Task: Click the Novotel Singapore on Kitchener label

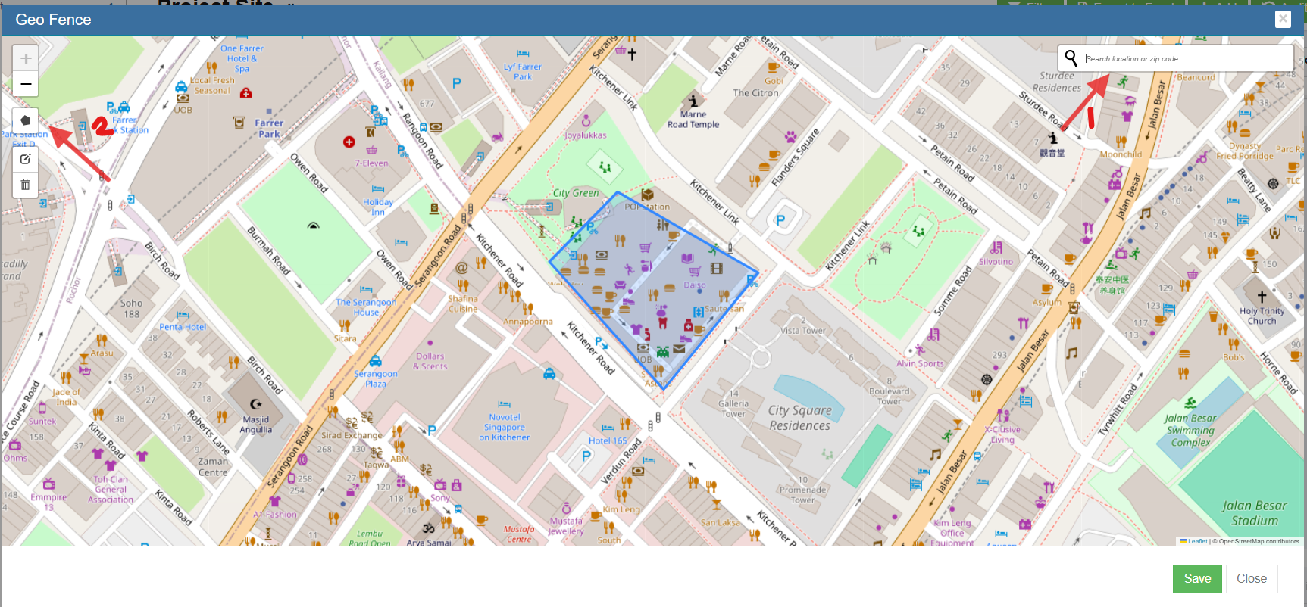Action: coord(505,427)
